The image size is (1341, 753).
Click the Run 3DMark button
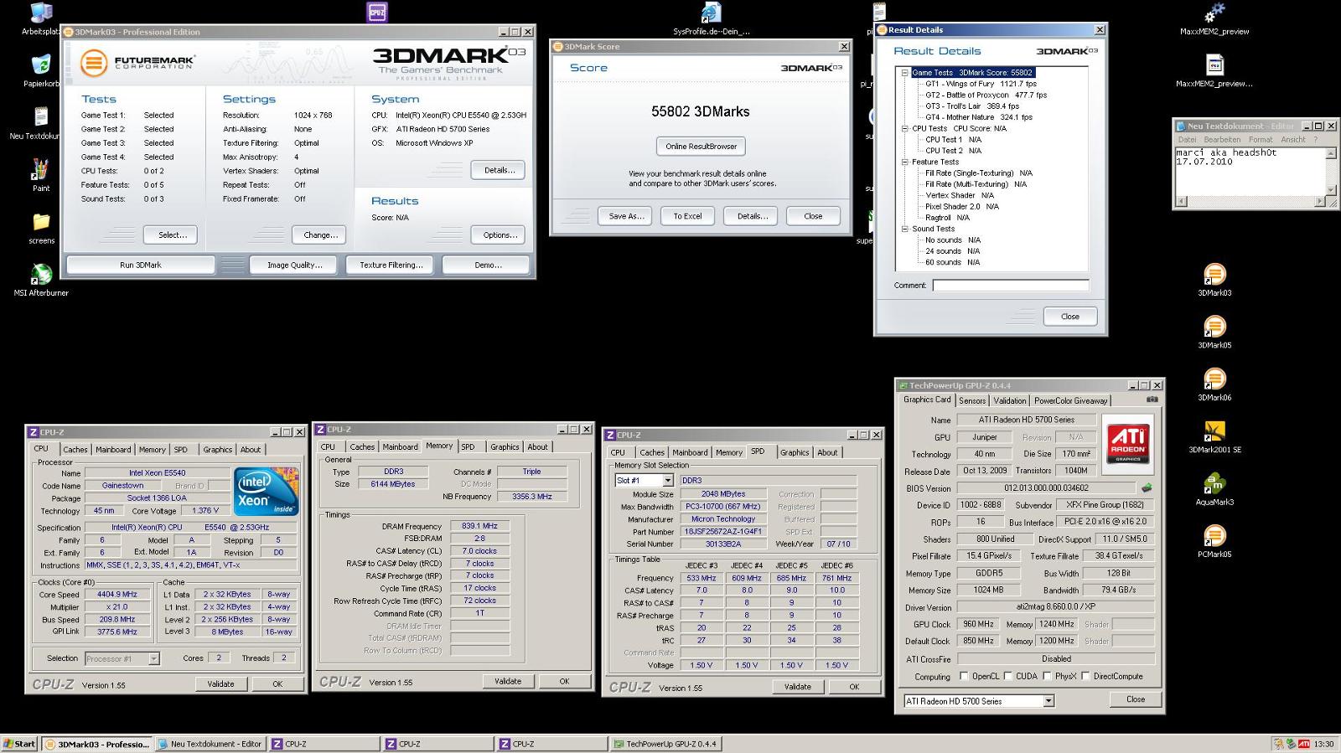[x=140, y=266]
